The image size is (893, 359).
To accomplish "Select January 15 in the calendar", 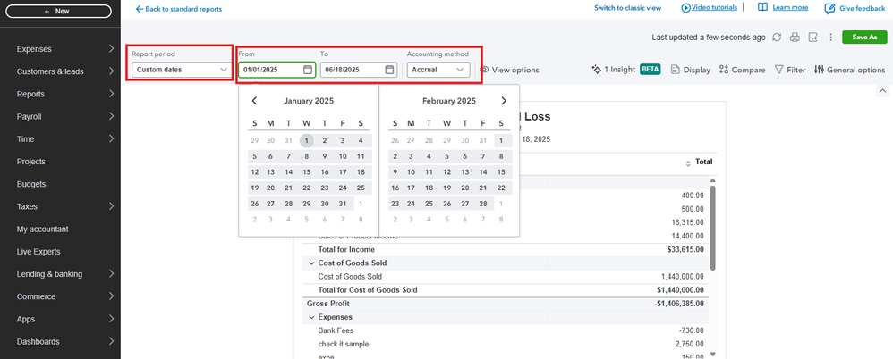I will coord(306,172).
